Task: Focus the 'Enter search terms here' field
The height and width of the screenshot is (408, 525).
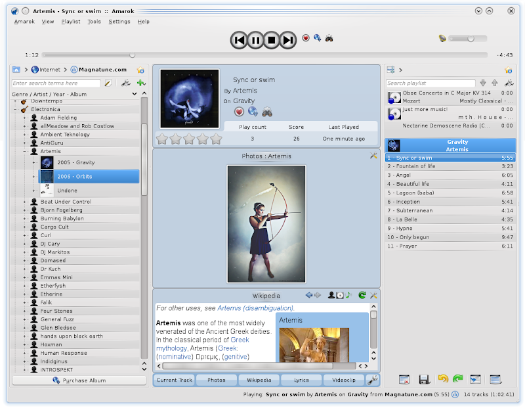Action: click(56, 83)
